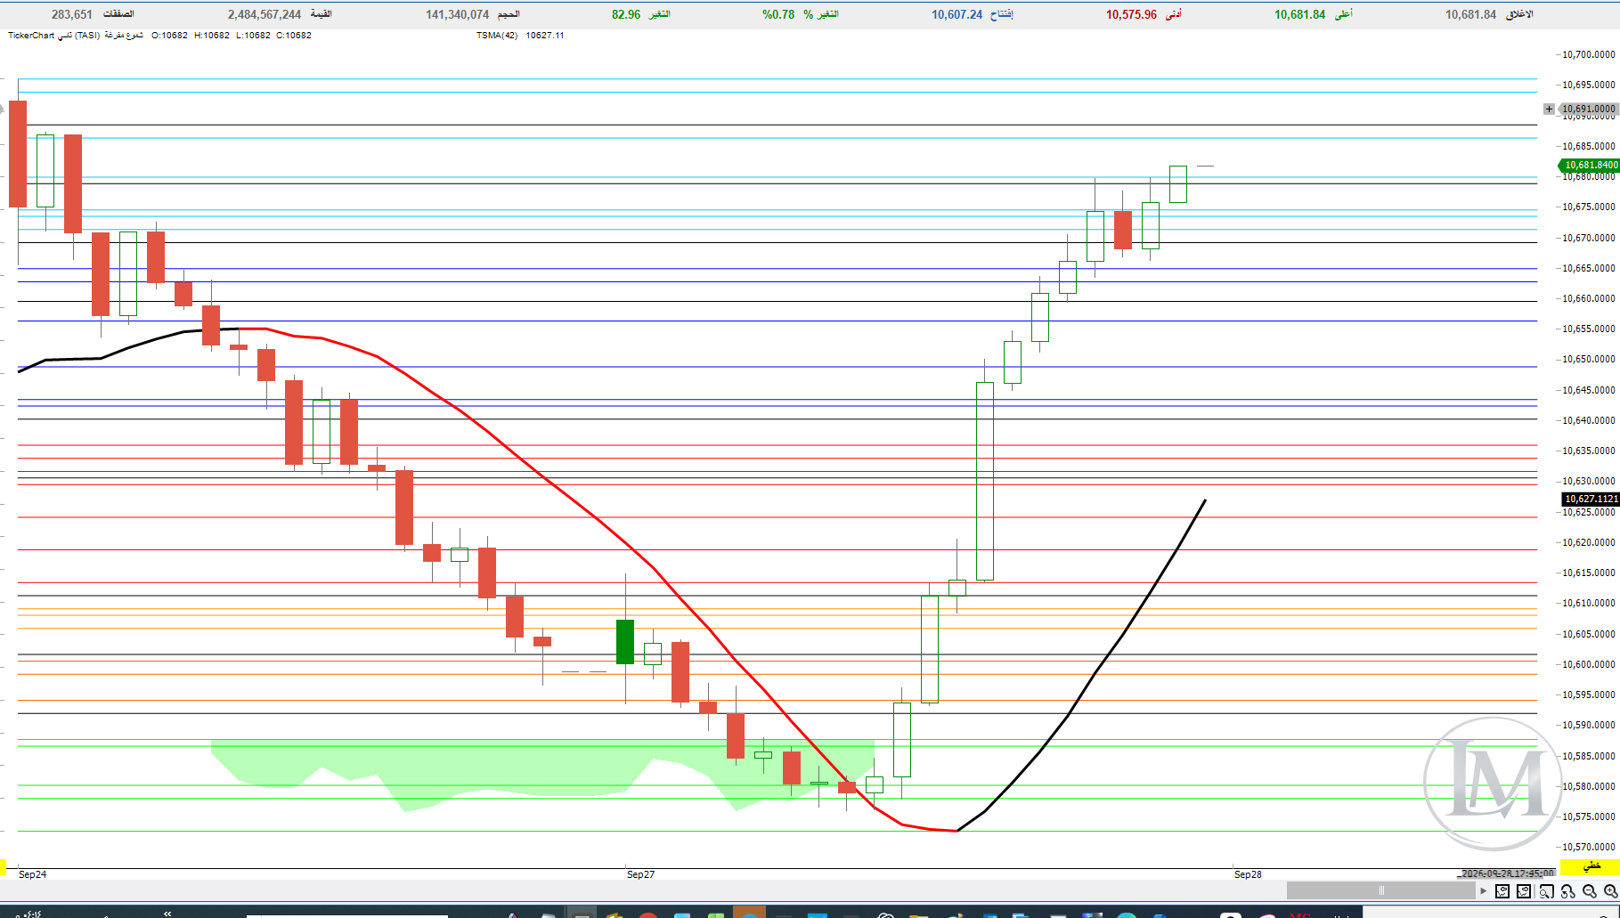Click the 2026-09-28 12:45:00 timestamp label
The image size is (1620, 918).
pos(1508,873)
